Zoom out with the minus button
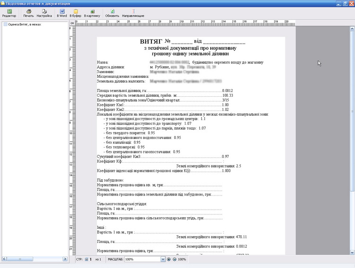355x268 pixels. tap(175, 259)
